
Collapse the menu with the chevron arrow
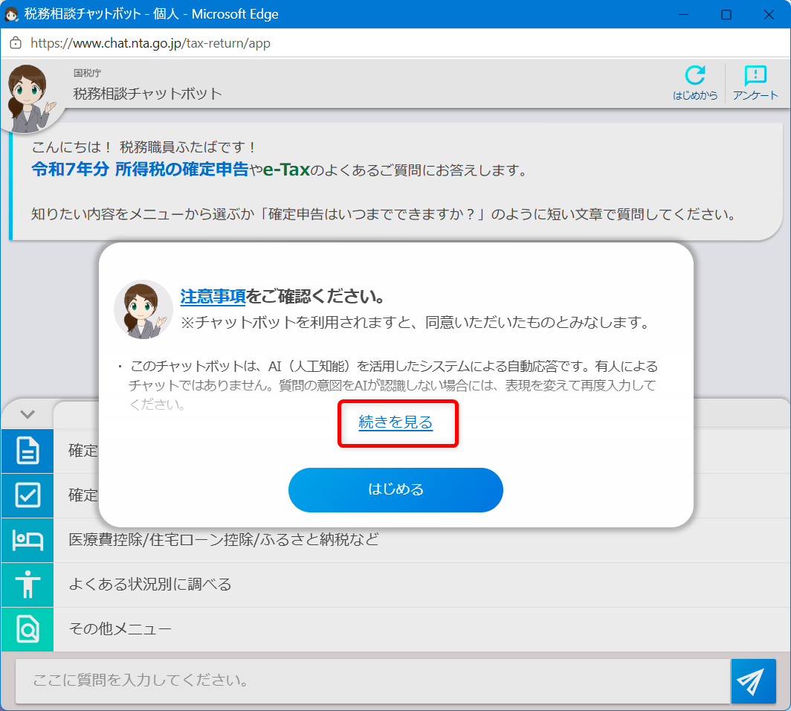click(x=28, y=414)
